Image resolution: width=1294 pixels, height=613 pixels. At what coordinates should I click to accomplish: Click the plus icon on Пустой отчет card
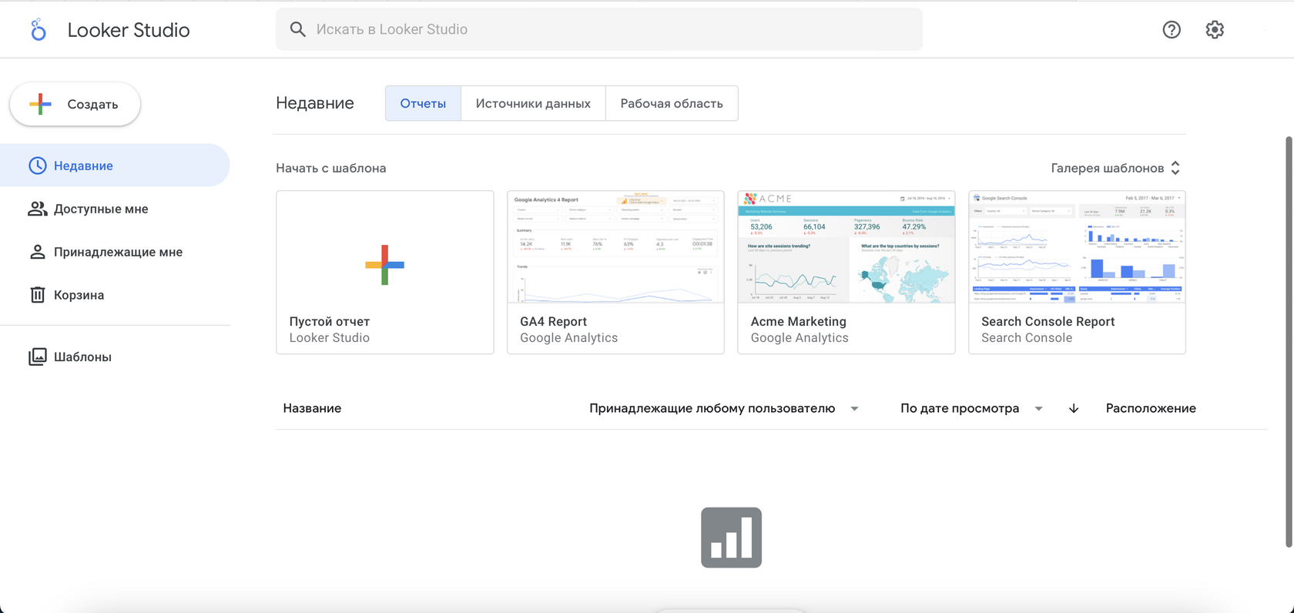tap(384, 265)
